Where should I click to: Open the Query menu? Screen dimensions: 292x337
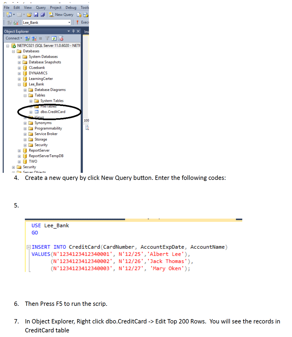click(x=41, y=7)
